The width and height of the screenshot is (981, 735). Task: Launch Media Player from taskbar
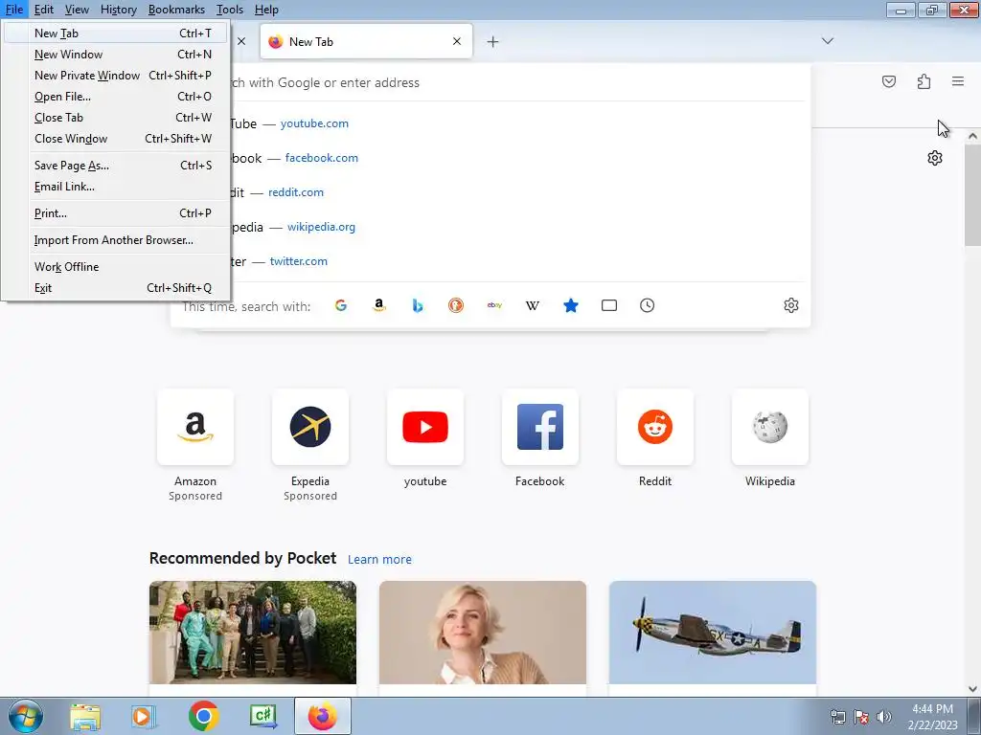(143, 716)
